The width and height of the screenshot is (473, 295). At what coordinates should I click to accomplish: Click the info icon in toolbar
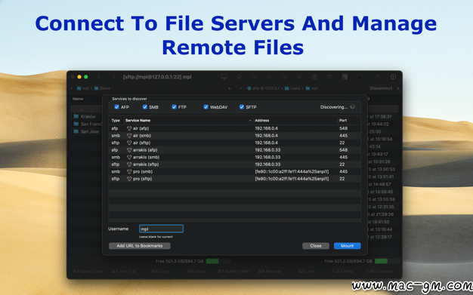coord(284,77)
